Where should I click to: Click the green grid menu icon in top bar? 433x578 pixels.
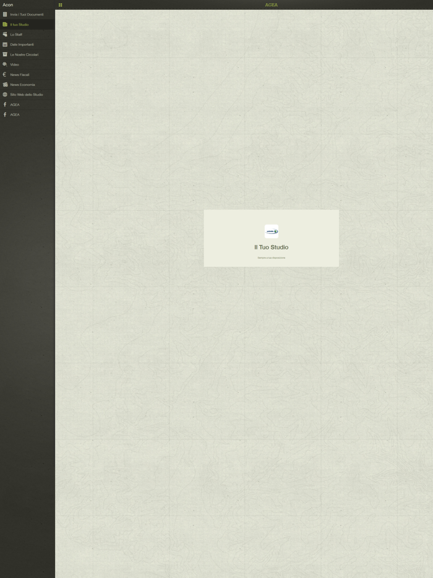pyautogui.click(x=61, y=5)
